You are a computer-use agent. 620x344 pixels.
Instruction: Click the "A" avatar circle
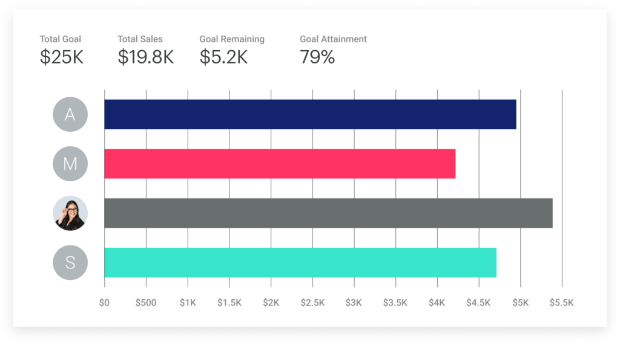click(x=70, y=114)
